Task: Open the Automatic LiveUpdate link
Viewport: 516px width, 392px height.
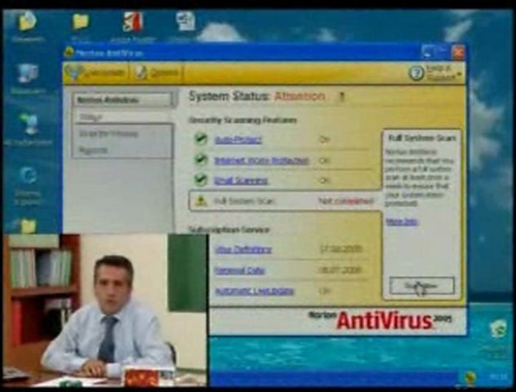Action: (x=254, y=291)
